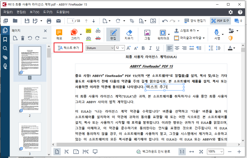
Task: Apply strikethrough ab tool
Action: click(98, 38)
